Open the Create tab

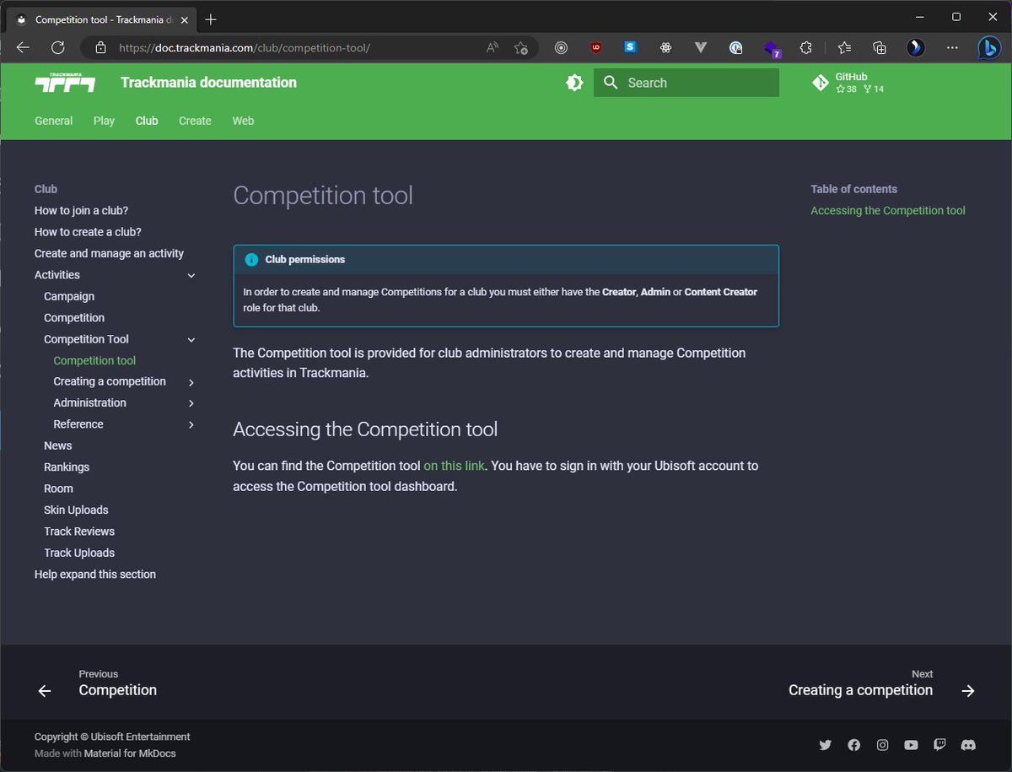tap(195, 121)
